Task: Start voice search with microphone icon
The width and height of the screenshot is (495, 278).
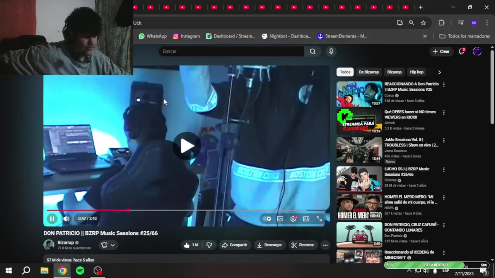Action: pyautogui.click(x=331, y=51)
